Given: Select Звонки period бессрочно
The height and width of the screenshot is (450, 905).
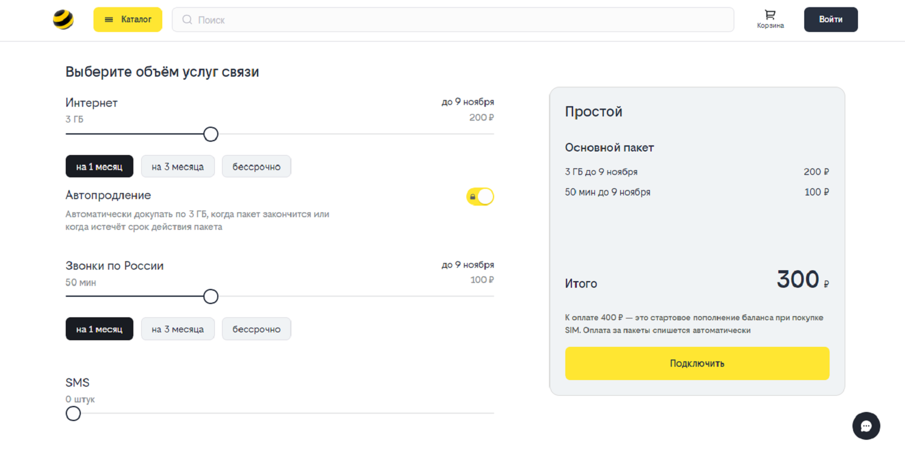Looking at the screenshot, I should tap(256, 329).
